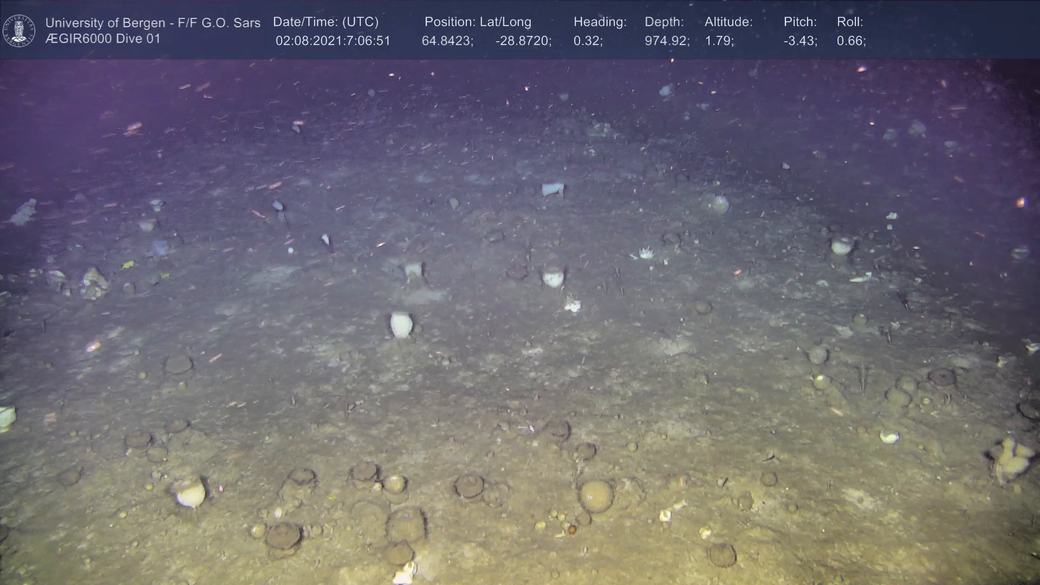Click the timestamp 02:08:2021:7:06:51

click(333, 41)
